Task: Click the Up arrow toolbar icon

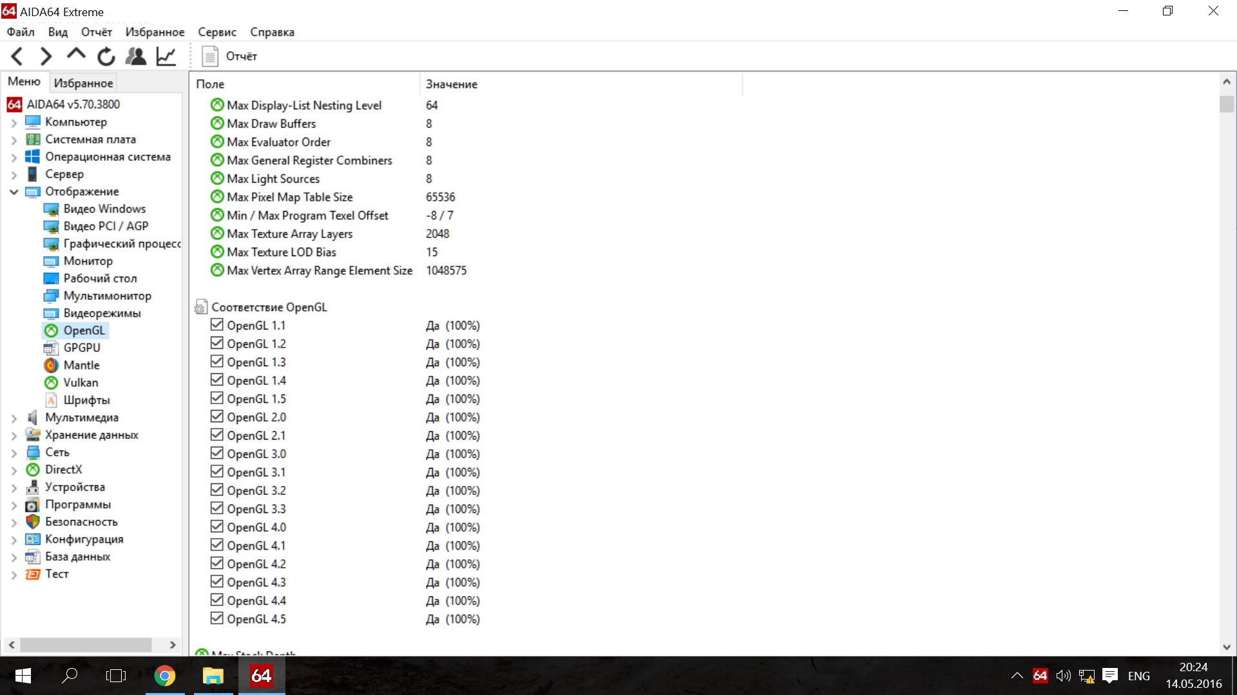Action: coord(76,55)
